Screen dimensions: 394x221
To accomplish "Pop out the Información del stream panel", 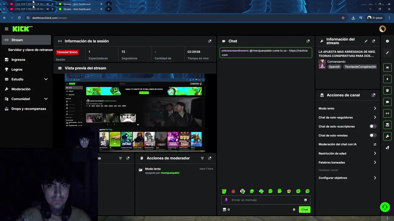I will (373, 41).
